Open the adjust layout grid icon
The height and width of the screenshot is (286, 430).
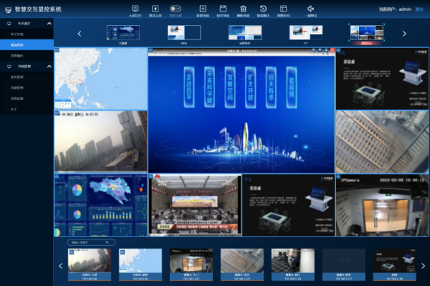pyautogui.click(x=283, y=9)
